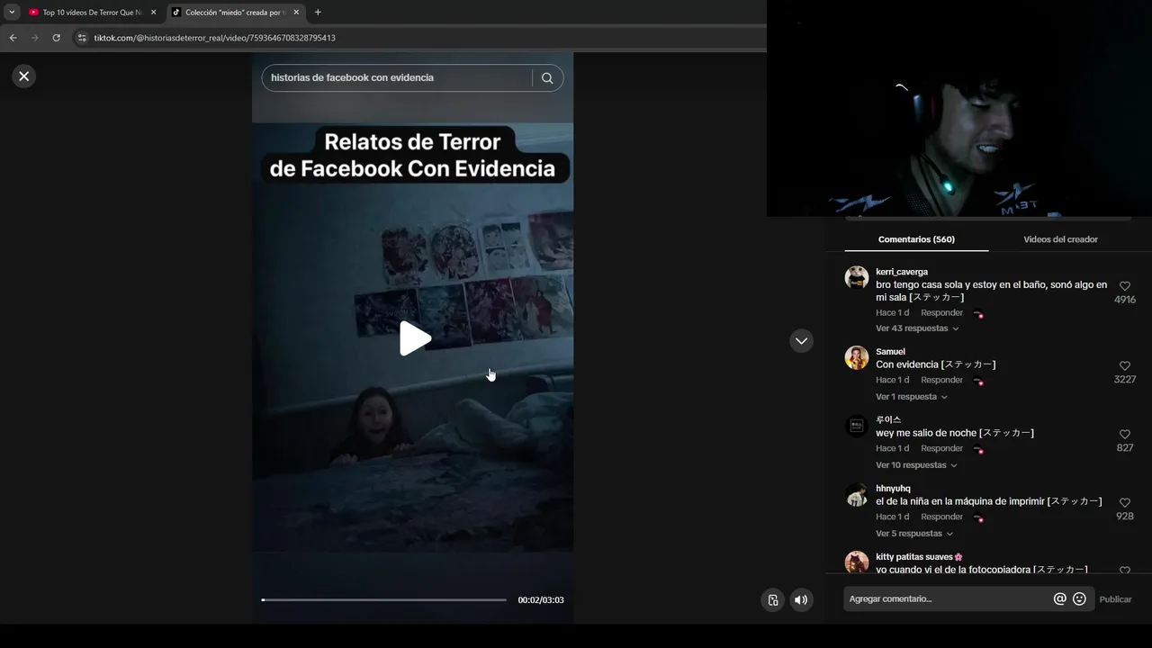Switch to Comentarios (560) tab
Screen dimensions: 1152x648
click(x=916, y=239)
